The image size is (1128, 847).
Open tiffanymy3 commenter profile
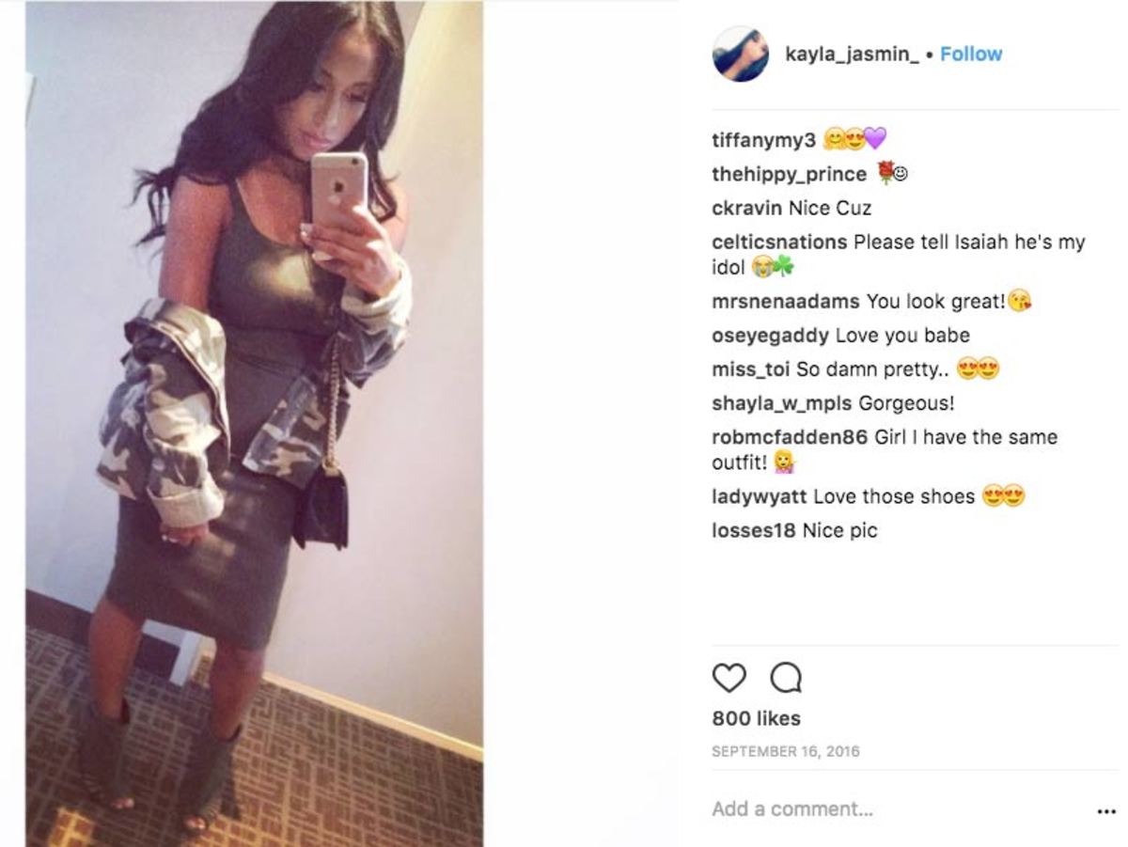click(763, 141)
